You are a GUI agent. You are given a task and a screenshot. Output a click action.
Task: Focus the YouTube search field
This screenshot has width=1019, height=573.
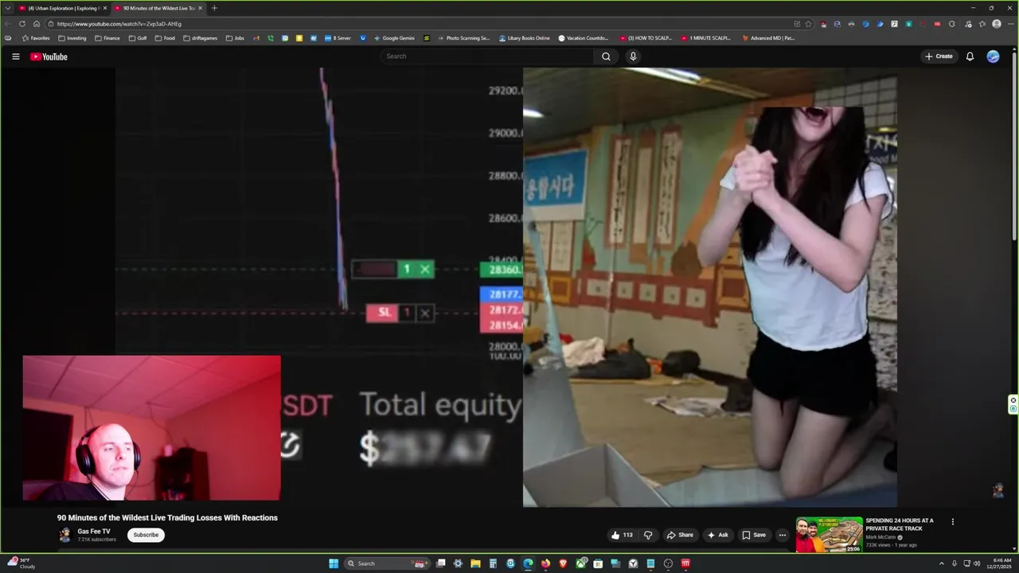point(486,57)
